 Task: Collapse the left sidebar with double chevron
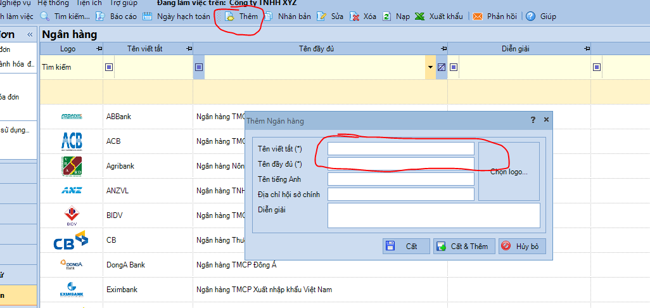coord(29,34)
